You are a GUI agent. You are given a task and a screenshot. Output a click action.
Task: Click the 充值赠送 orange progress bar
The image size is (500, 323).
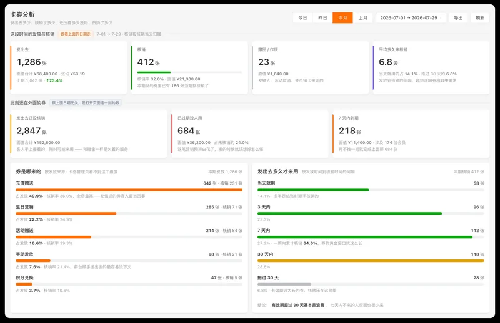click(129, 190)
